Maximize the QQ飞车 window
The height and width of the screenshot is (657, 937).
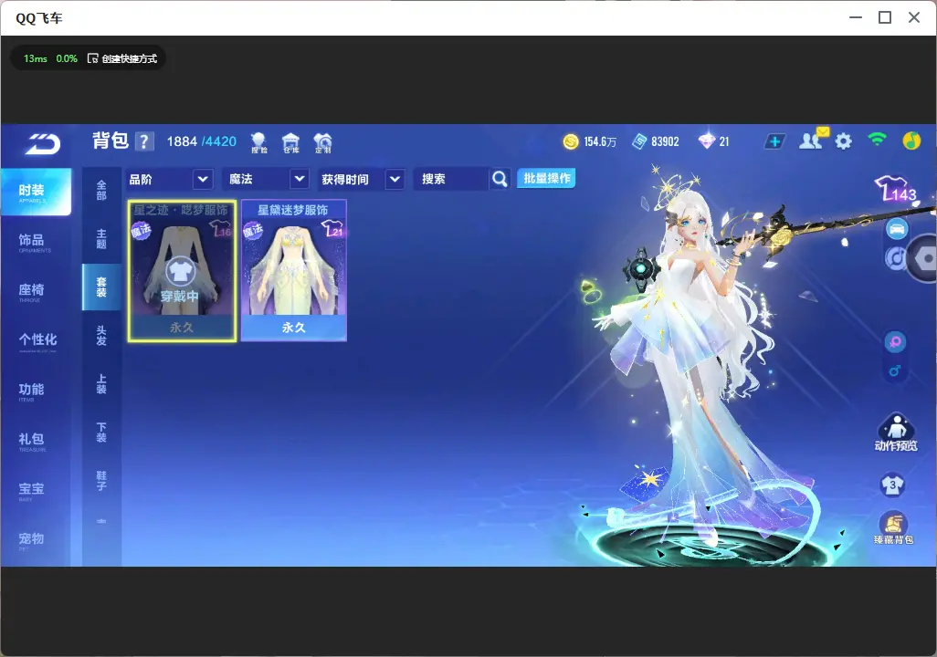885,18
